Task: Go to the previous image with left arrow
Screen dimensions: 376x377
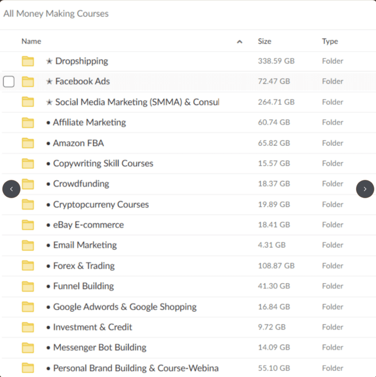Action: click(11, 189)
